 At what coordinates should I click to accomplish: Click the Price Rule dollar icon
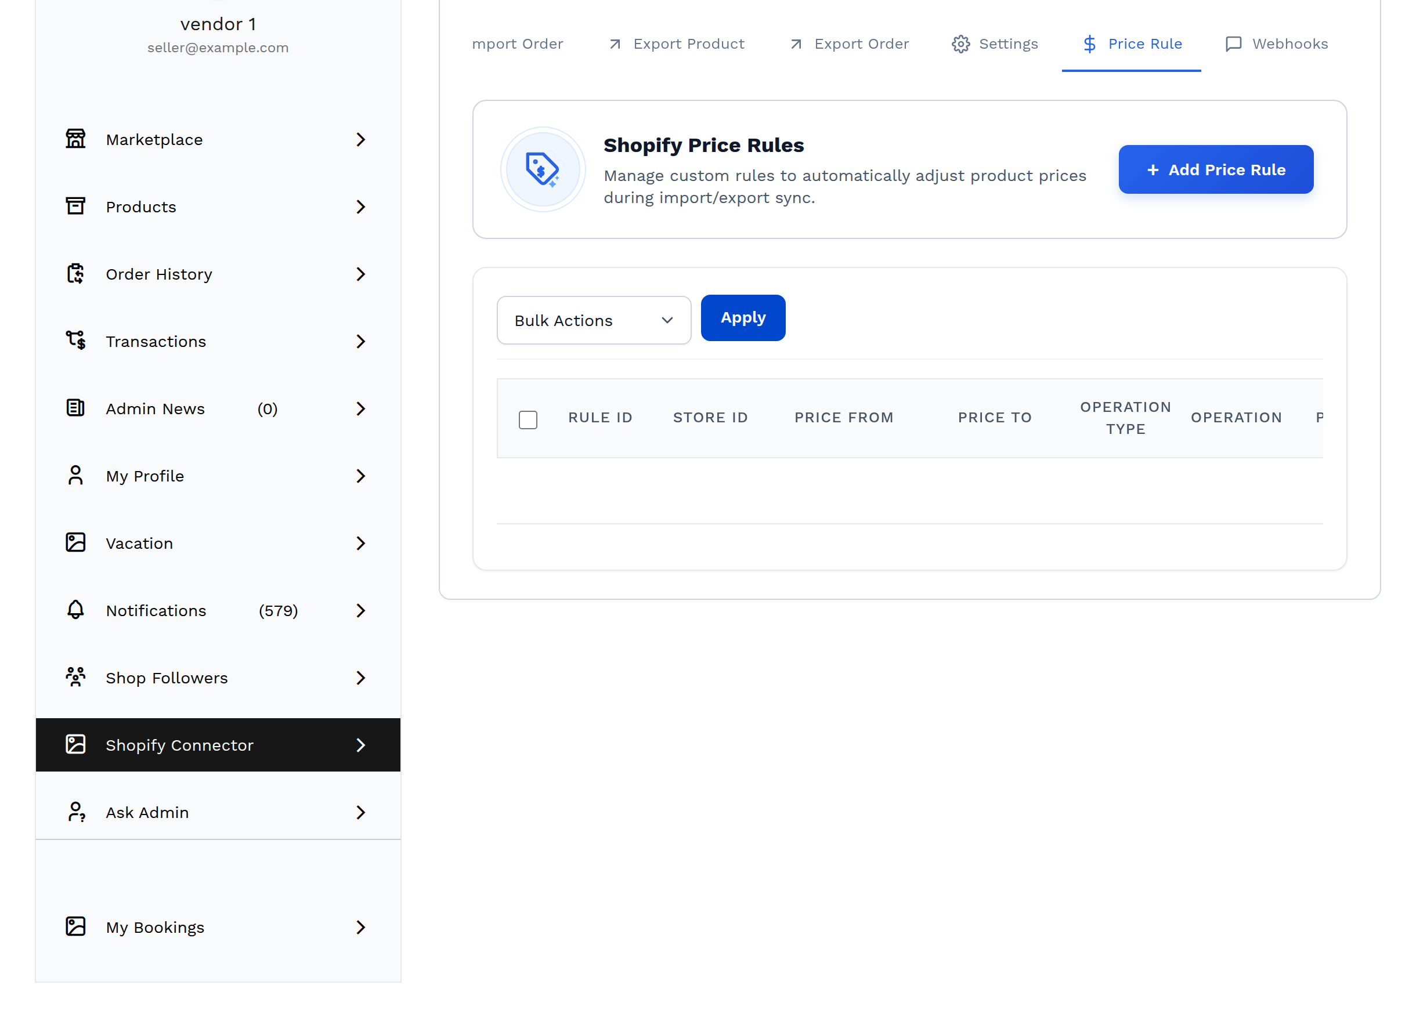click(1090, 44)
